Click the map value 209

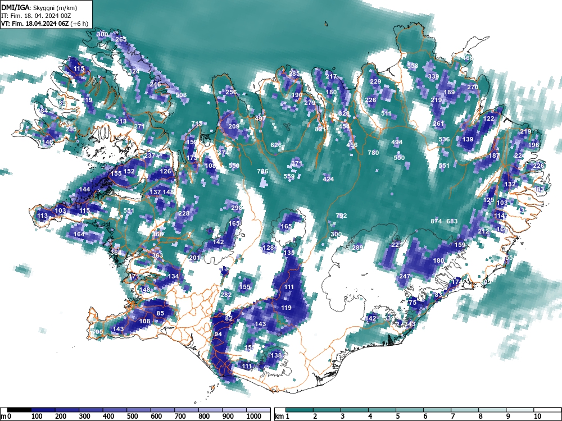click(234, 126)
